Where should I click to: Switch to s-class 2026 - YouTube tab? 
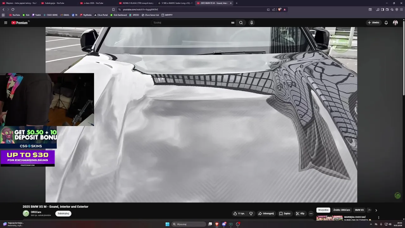tap(97, 3)
